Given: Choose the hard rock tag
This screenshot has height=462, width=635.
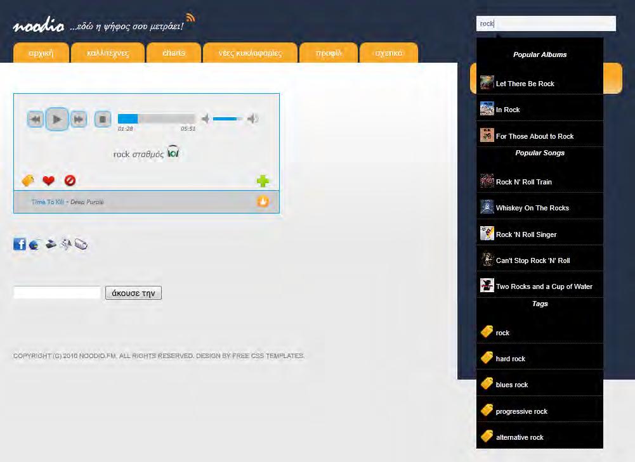Looking at the screenshot, I should click(540, 359).
